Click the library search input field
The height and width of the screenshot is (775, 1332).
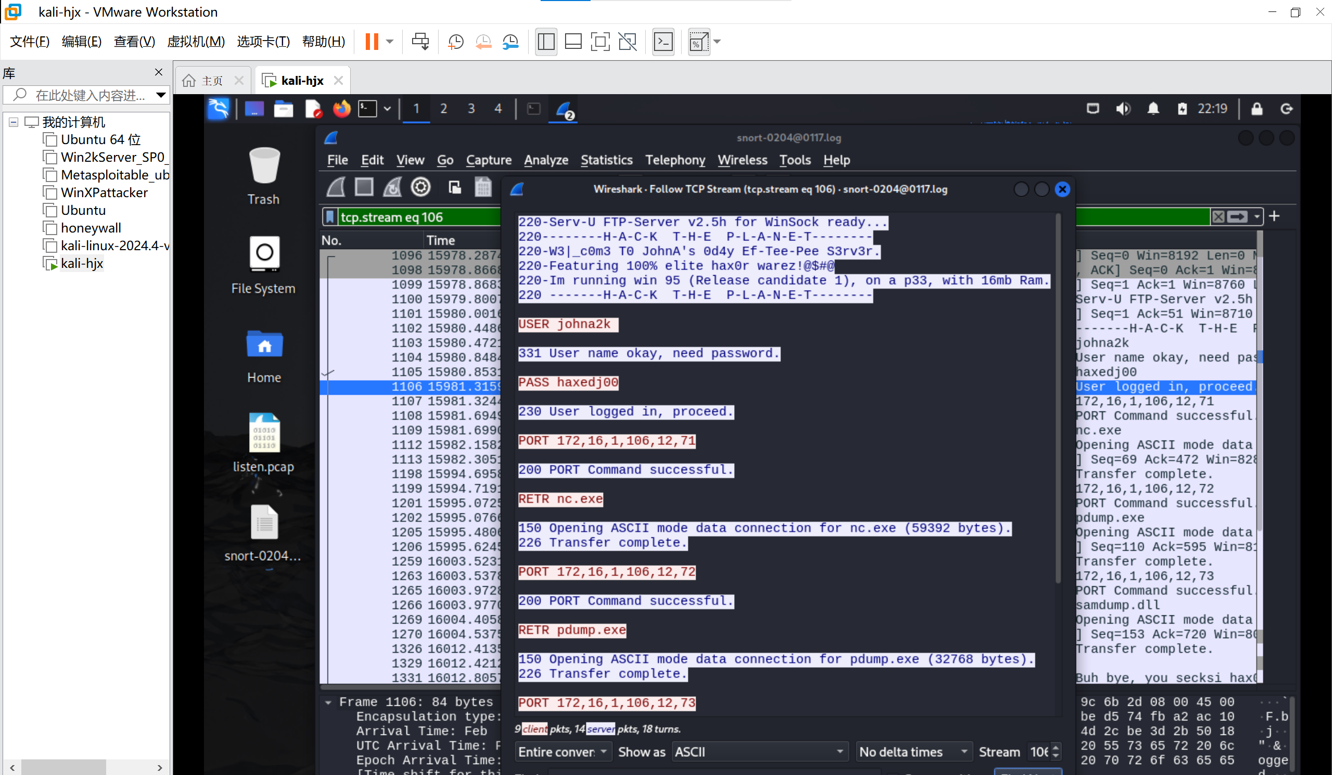(91, 95)
